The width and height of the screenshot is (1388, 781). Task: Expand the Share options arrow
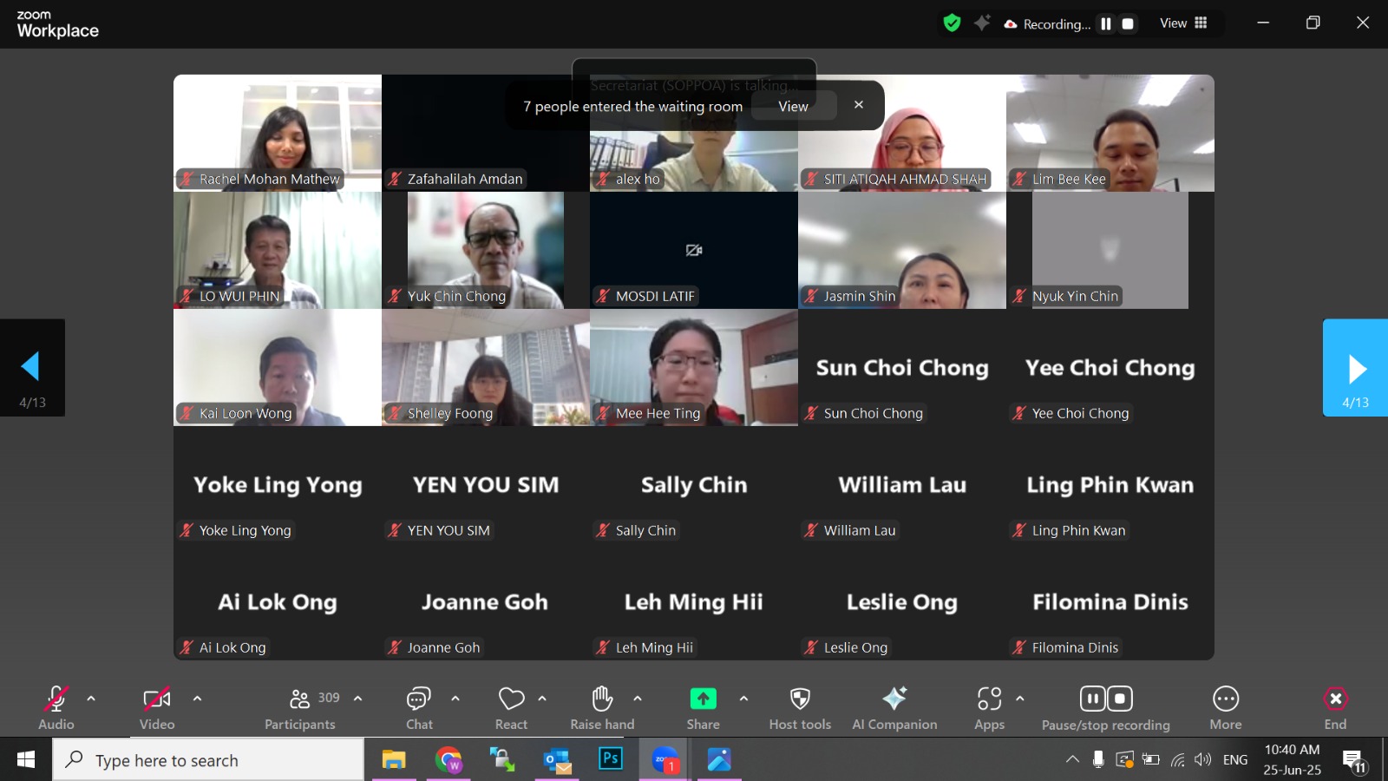click(743, 698)
